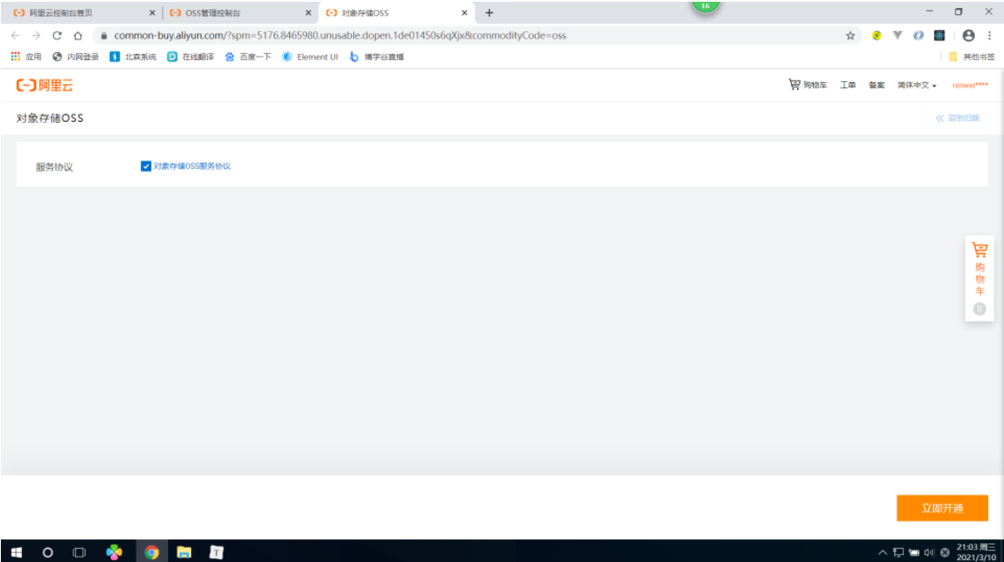This screenshot has width=1004, height=562.
Task: Open the 博学谷直播 bookmark
Action: (377, 57)
